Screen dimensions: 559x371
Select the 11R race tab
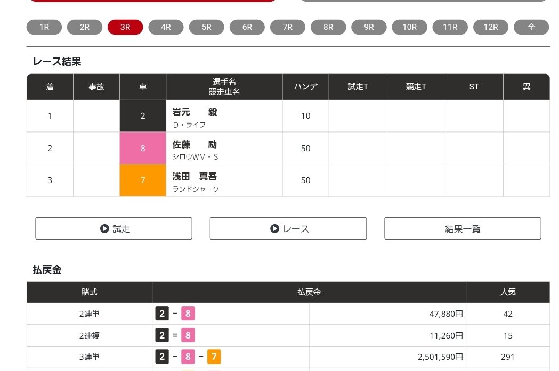(x=450, y=27)
